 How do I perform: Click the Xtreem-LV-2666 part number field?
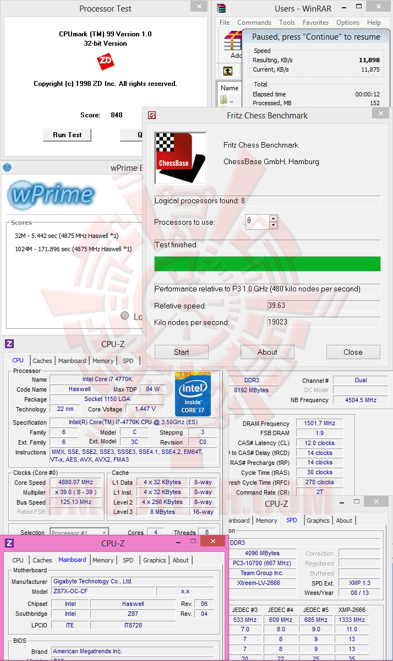point(262,583)
